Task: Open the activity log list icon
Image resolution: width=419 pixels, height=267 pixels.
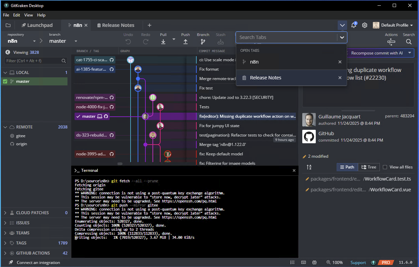Action: 292,263
